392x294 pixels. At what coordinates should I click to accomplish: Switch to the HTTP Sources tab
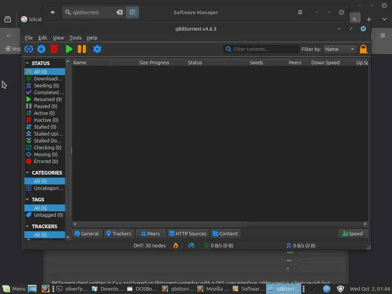coord(188,234)
